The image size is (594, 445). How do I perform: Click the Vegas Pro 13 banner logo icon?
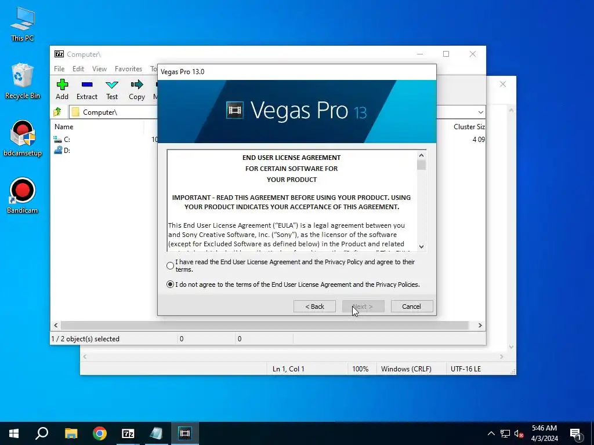[x=235, y=110]
